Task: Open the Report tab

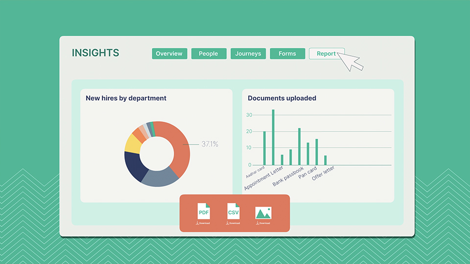Action: (327, 54)
